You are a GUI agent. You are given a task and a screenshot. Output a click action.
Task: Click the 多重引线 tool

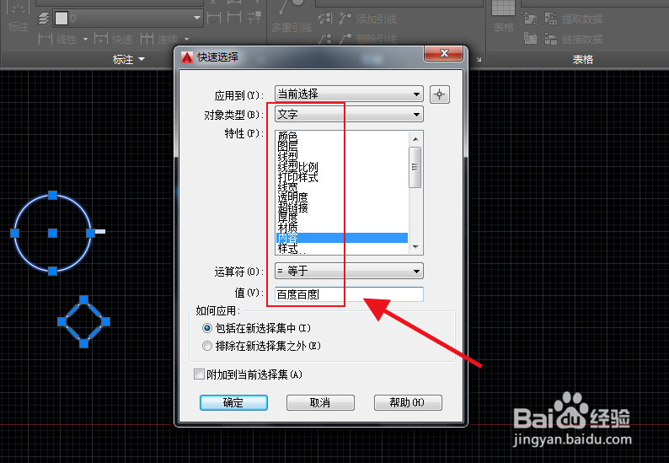292,17
